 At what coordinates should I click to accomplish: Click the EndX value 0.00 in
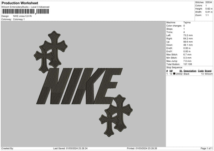click(187, 48)
